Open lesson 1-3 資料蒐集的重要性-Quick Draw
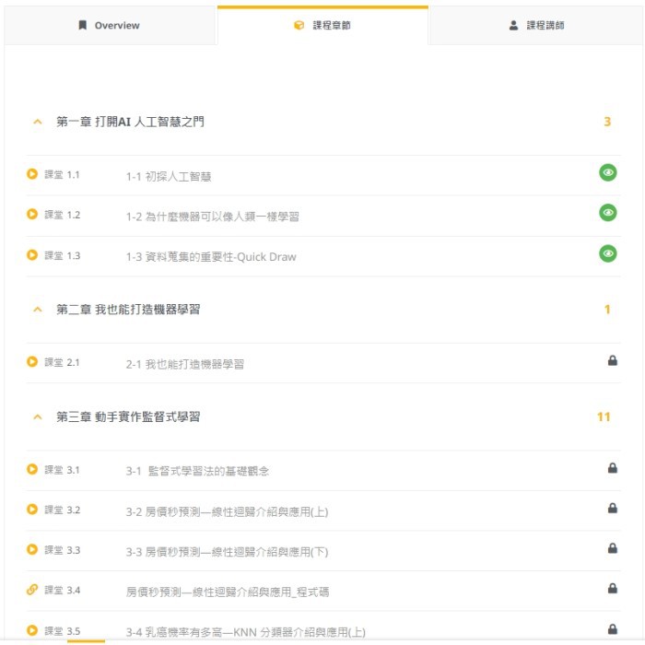The width and height of the screenshot is (645, 645). pos(211,257)
